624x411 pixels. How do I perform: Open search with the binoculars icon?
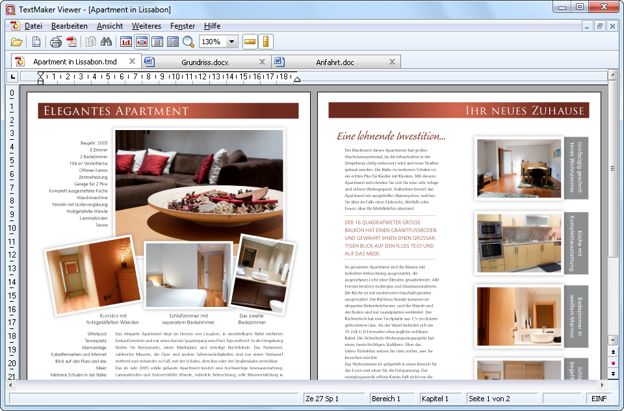pyautogui.click(x=106, y=42)
